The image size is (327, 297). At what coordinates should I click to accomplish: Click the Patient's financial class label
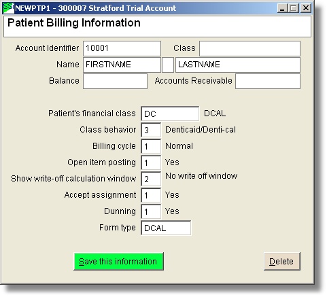coord(92,113)
